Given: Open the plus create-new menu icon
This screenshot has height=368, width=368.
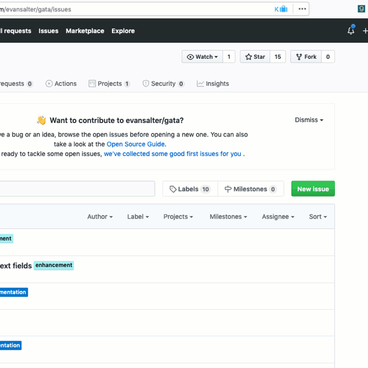Looking at the screenshot, I should [365, 31].
